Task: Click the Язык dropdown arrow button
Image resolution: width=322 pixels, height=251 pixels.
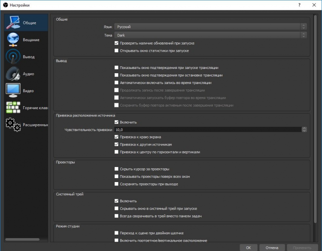Action: pyautogui.click(x=304, y=27)
